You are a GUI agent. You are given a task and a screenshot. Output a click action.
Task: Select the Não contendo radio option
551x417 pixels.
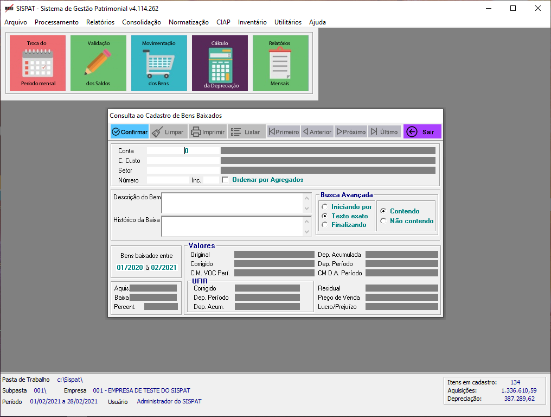(383, 221)
